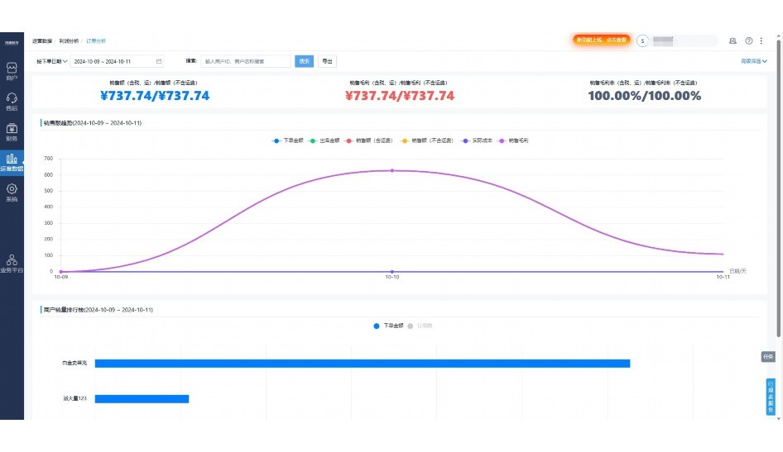Open the 商户 (merchant) sidebar icon
Image resolution: width=783 pixels, height=452 pixels.
click(x=12, y=69)
